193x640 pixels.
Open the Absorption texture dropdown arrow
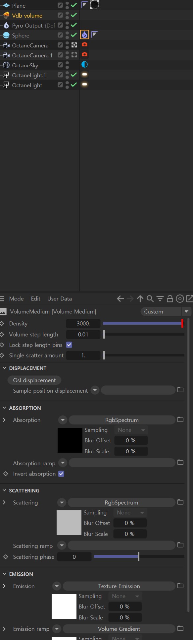point(63,420)
